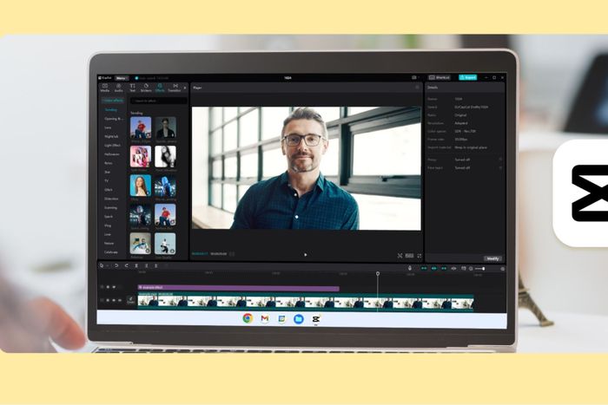Expand the Video effects category list
Image resolution: width=608 pixels, height=405 pixels.
pos(113,101)
